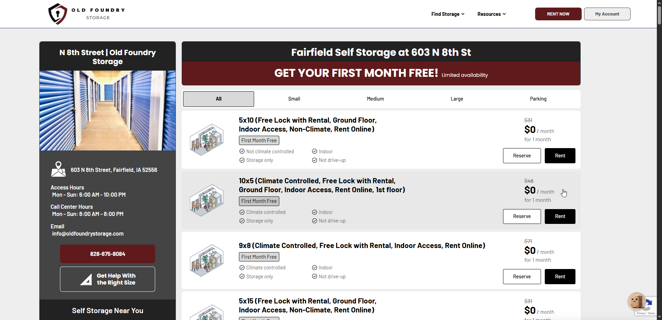Expand the Find Storage menu

448,14
